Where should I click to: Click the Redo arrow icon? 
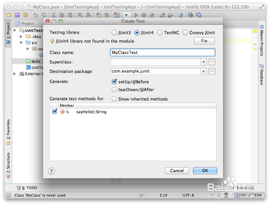point(44,15)
